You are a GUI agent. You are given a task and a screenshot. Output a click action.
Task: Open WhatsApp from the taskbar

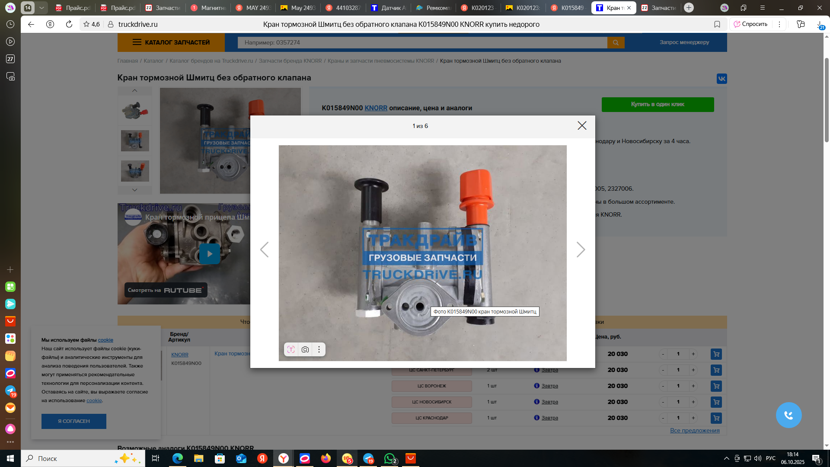[389, 458]
